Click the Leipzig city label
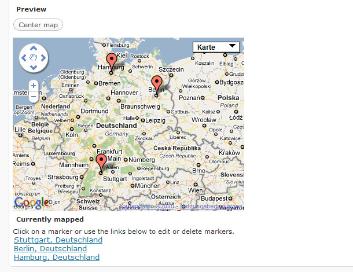The height and width of the screenshot is (272, 353). pos(155,120)
